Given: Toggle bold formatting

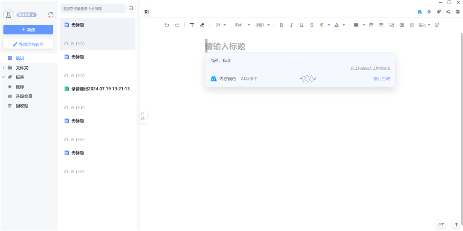Looking at the screenshot, I should click(x=281, y=25).
